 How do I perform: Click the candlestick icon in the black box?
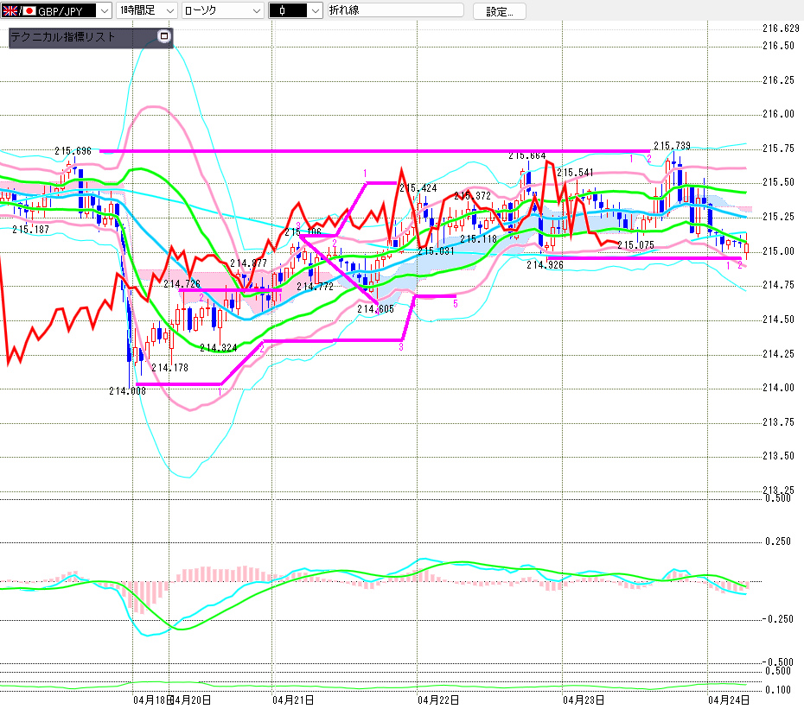pyautogui.click(x=282, y=10)
